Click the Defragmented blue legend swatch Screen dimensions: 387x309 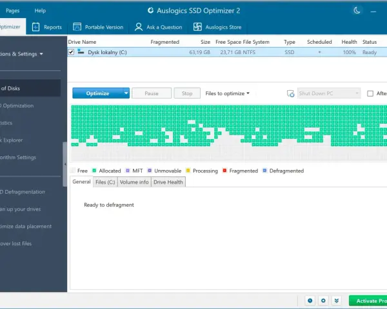pyautogui.click(x=265, y=171)
